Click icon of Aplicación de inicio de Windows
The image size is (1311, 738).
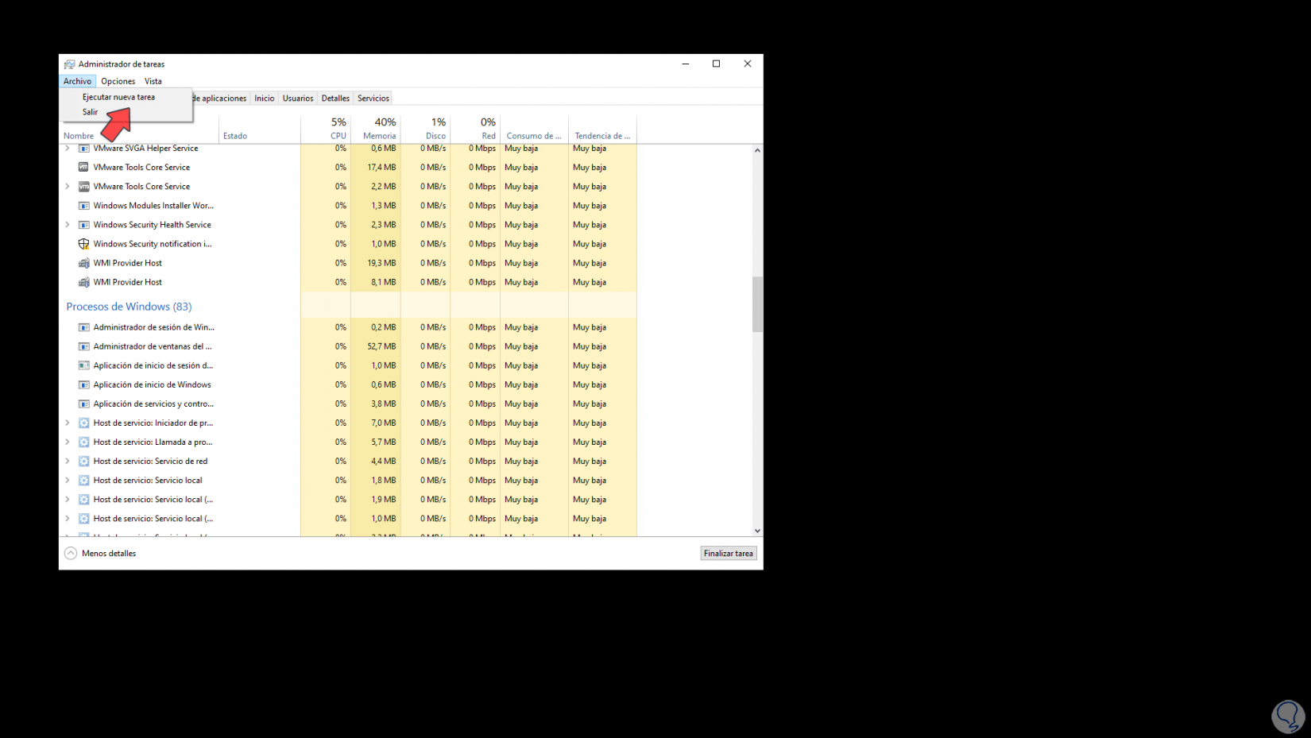click(x=83, y=384)
